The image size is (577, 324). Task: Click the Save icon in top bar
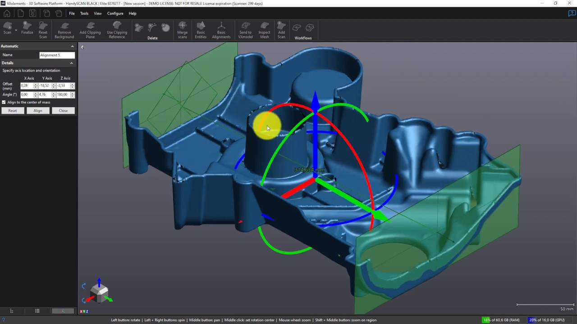tap(32, 13)
